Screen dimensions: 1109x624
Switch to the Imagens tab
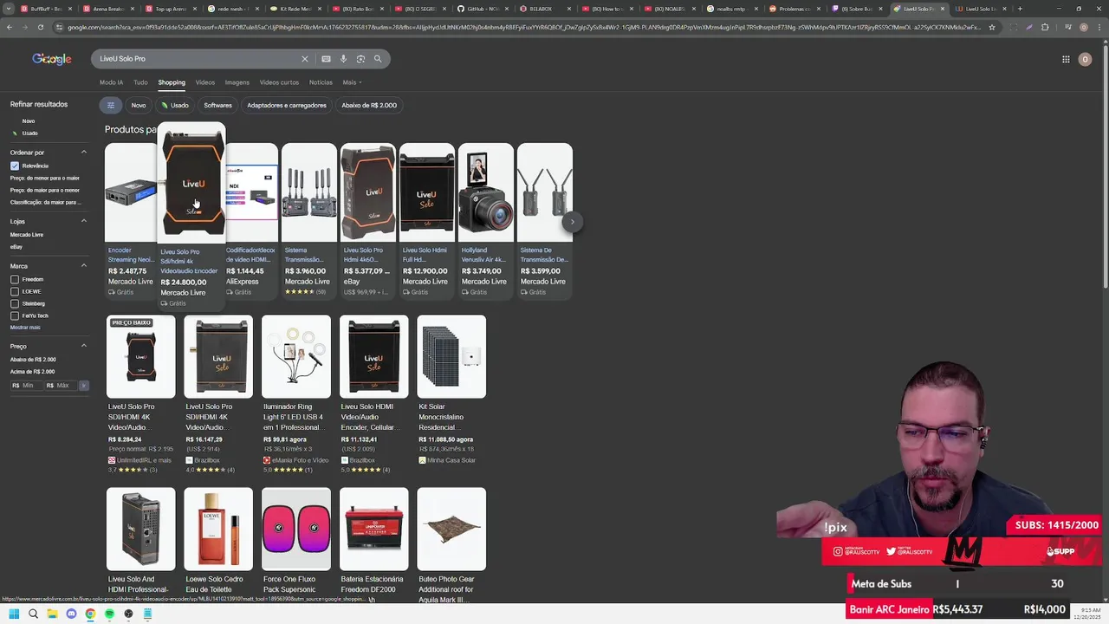[237, 82]
